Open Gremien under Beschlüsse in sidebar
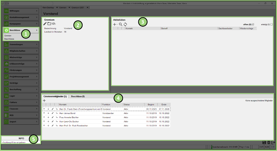Screen dimensions: 277x151 point(8,36)
